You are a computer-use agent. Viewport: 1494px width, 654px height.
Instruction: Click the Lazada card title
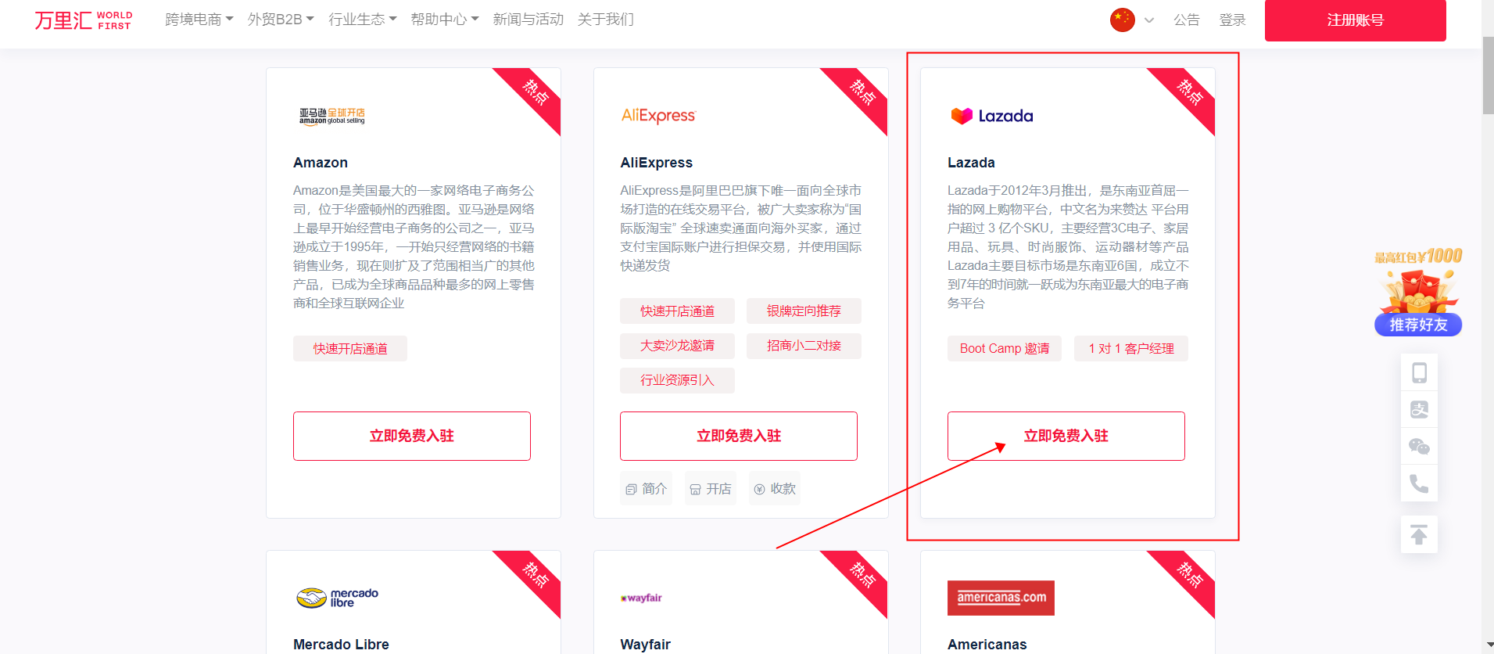[971, 163]
